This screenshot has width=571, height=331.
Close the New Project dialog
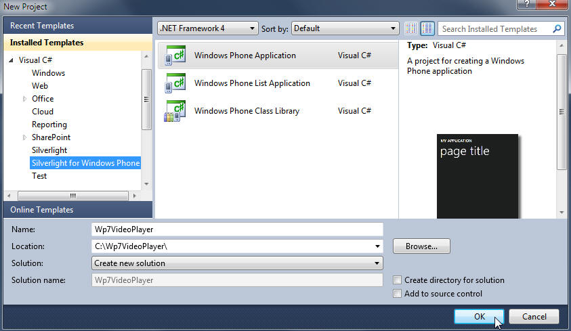point(552,4)
